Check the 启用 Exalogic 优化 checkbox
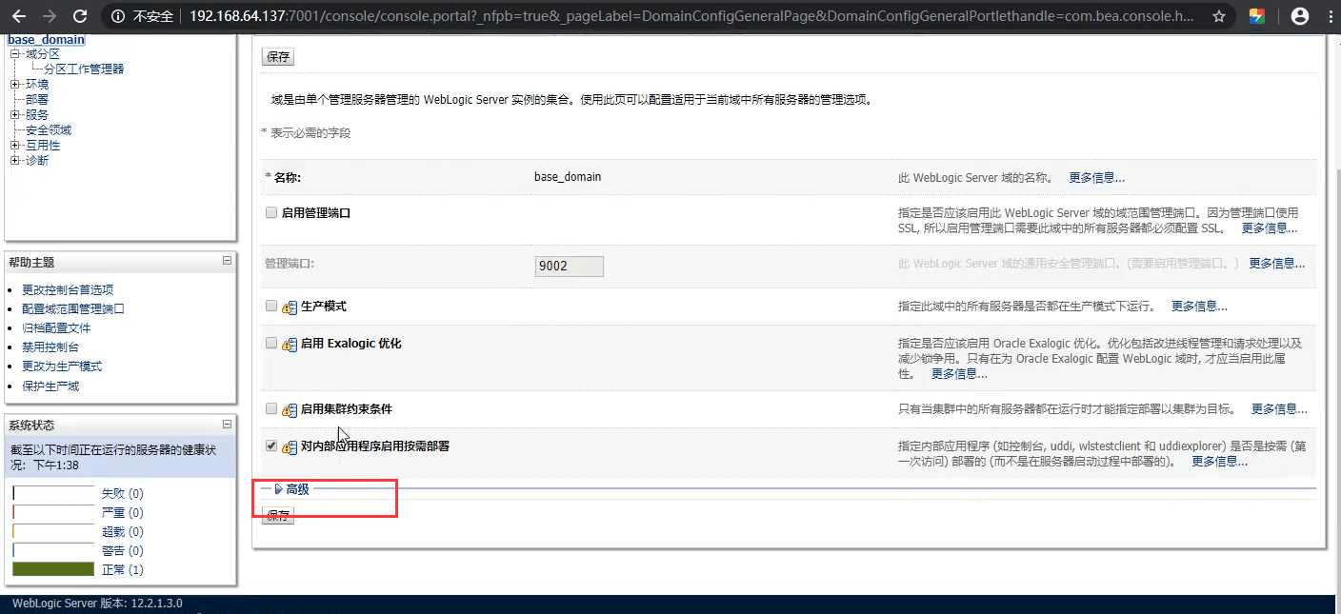 [x=271, y=343]
